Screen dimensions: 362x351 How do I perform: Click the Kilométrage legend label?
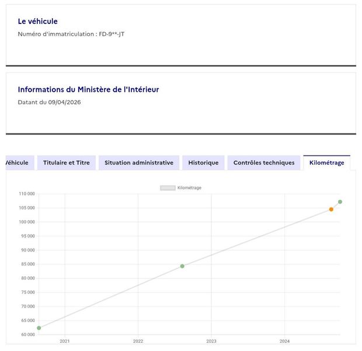pyautogui.click(x=189, y=188)
